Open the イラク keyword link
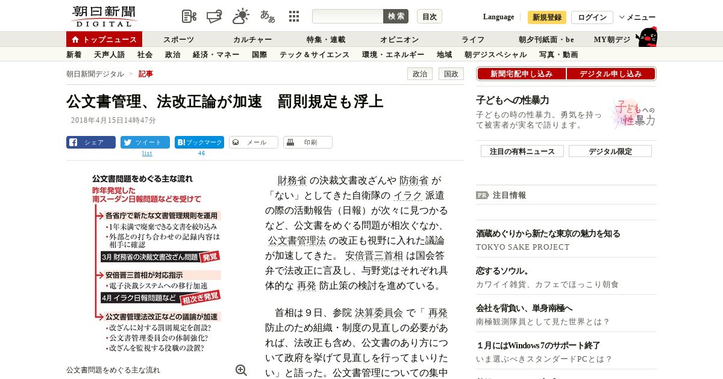 pos(408,196)
